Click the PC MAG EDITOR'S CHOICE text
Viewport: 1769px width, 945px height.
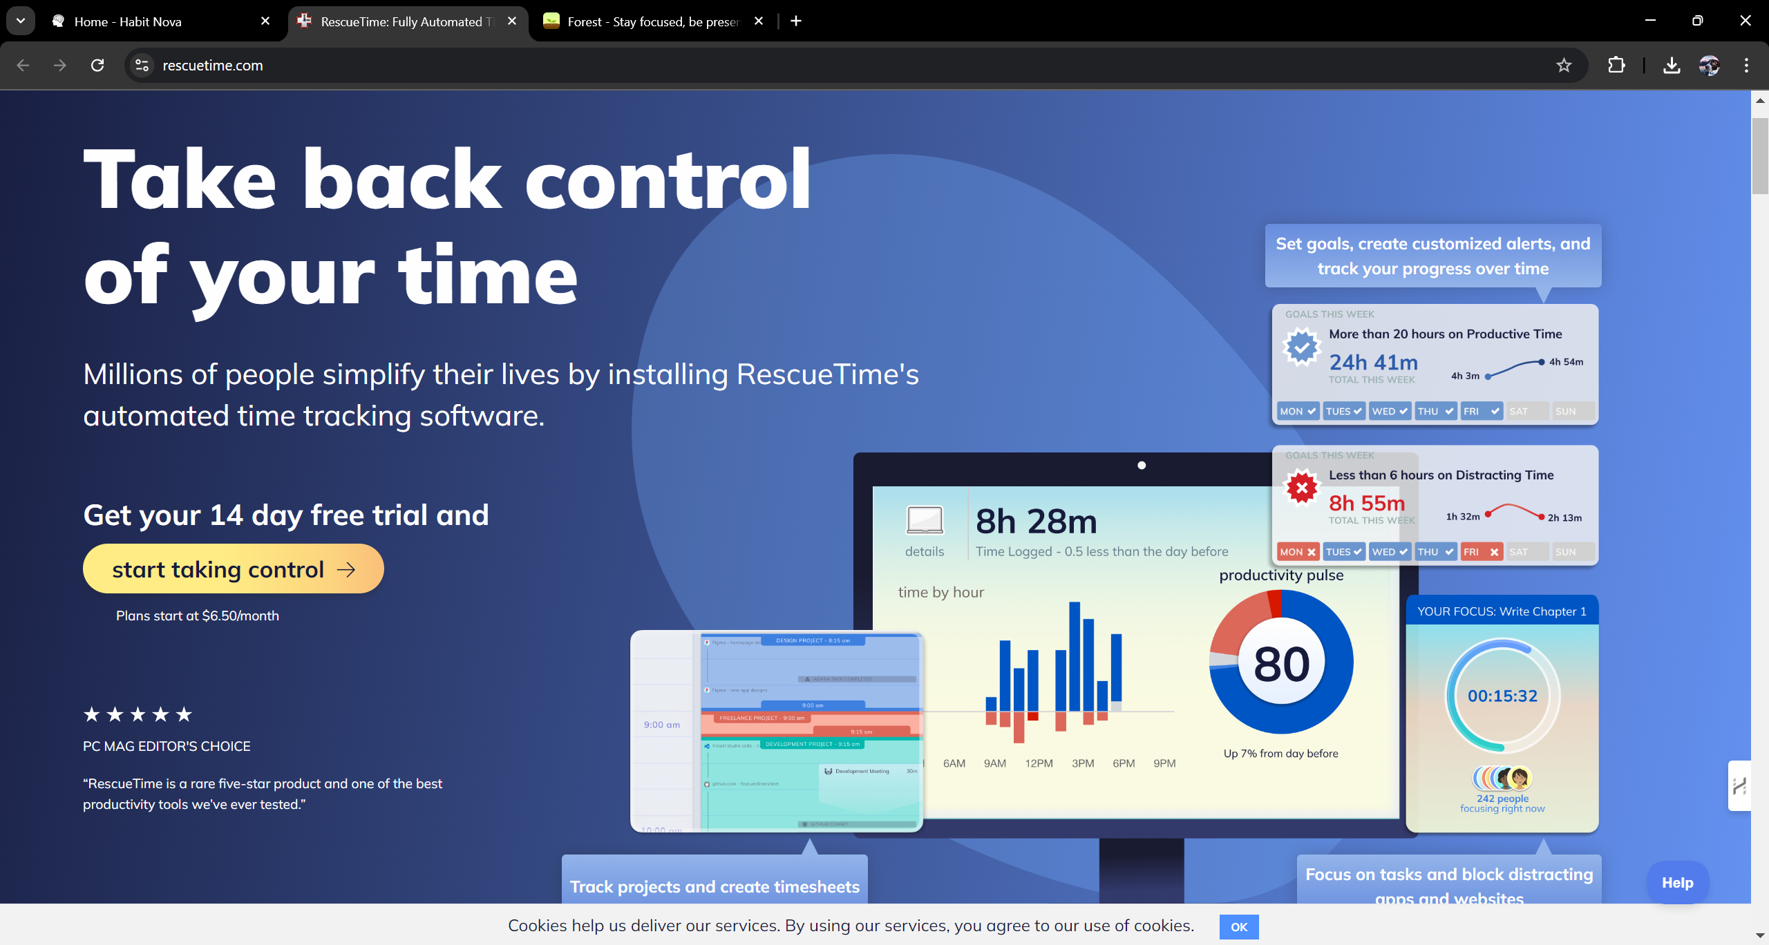coord(167,746)
